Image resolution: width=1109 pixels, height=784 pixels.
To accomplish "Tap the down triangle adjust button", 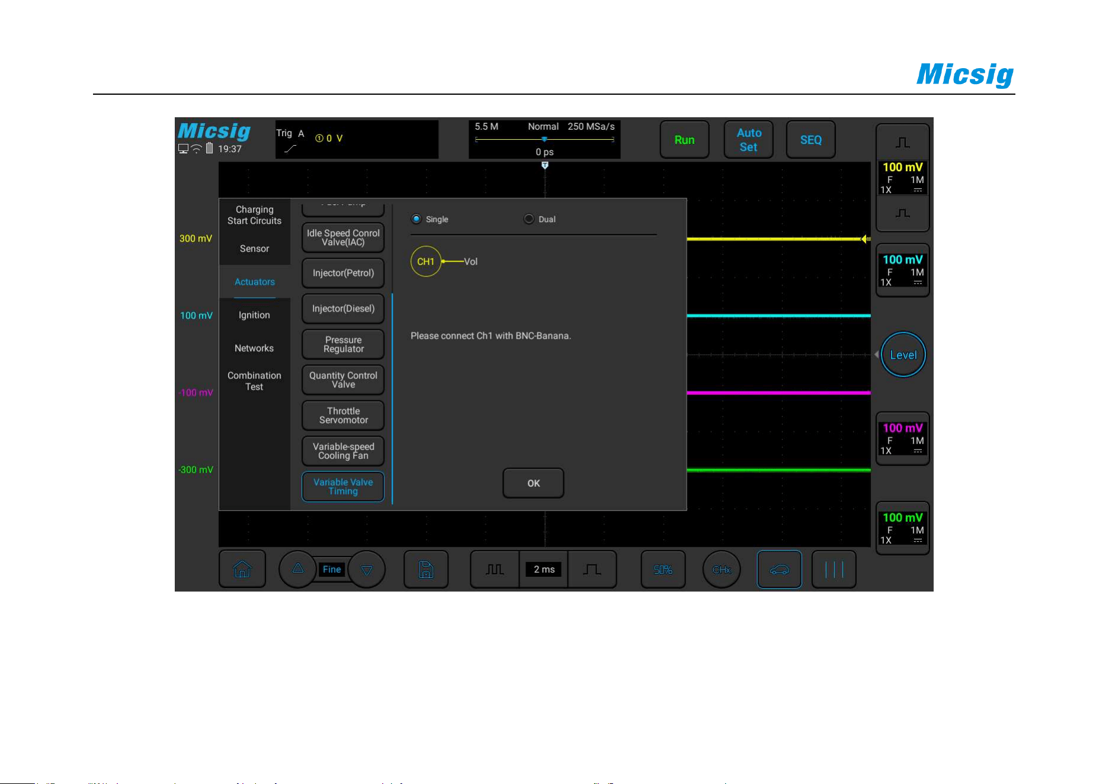I will 367,570.
